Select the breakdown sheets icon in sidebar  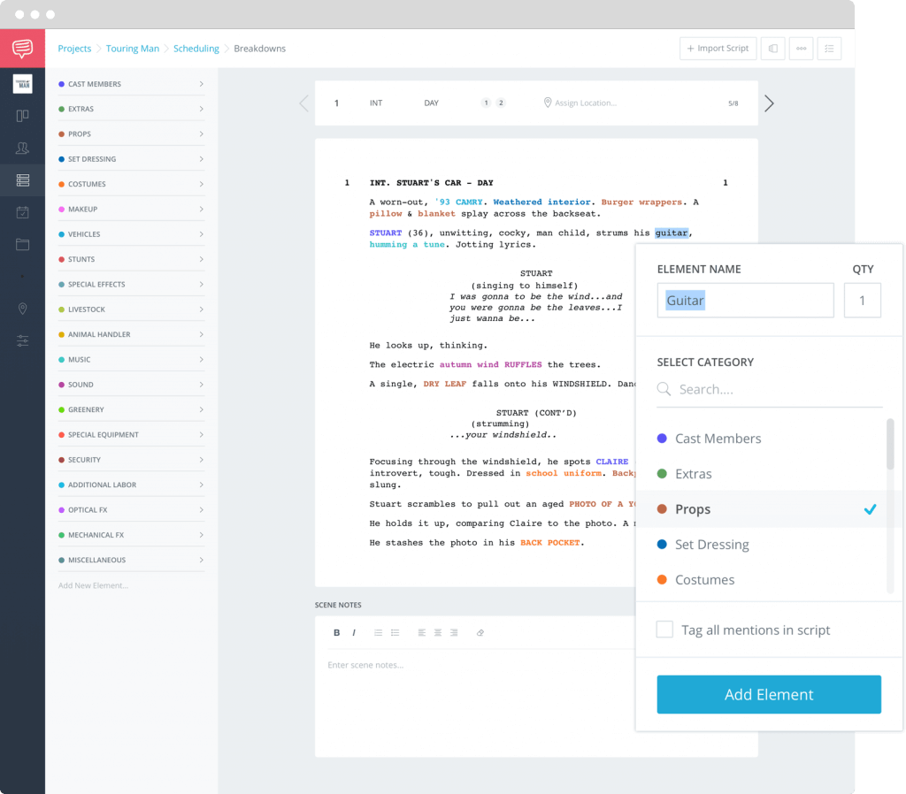point(22,179)
